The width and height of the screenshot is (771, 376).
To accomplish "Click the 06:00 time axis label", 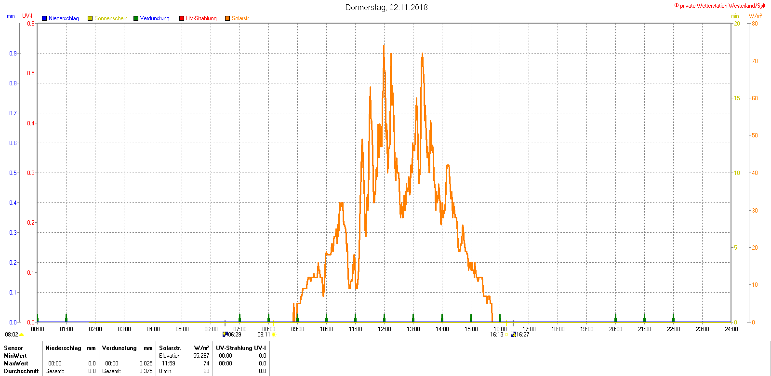I will pos(211,329).
